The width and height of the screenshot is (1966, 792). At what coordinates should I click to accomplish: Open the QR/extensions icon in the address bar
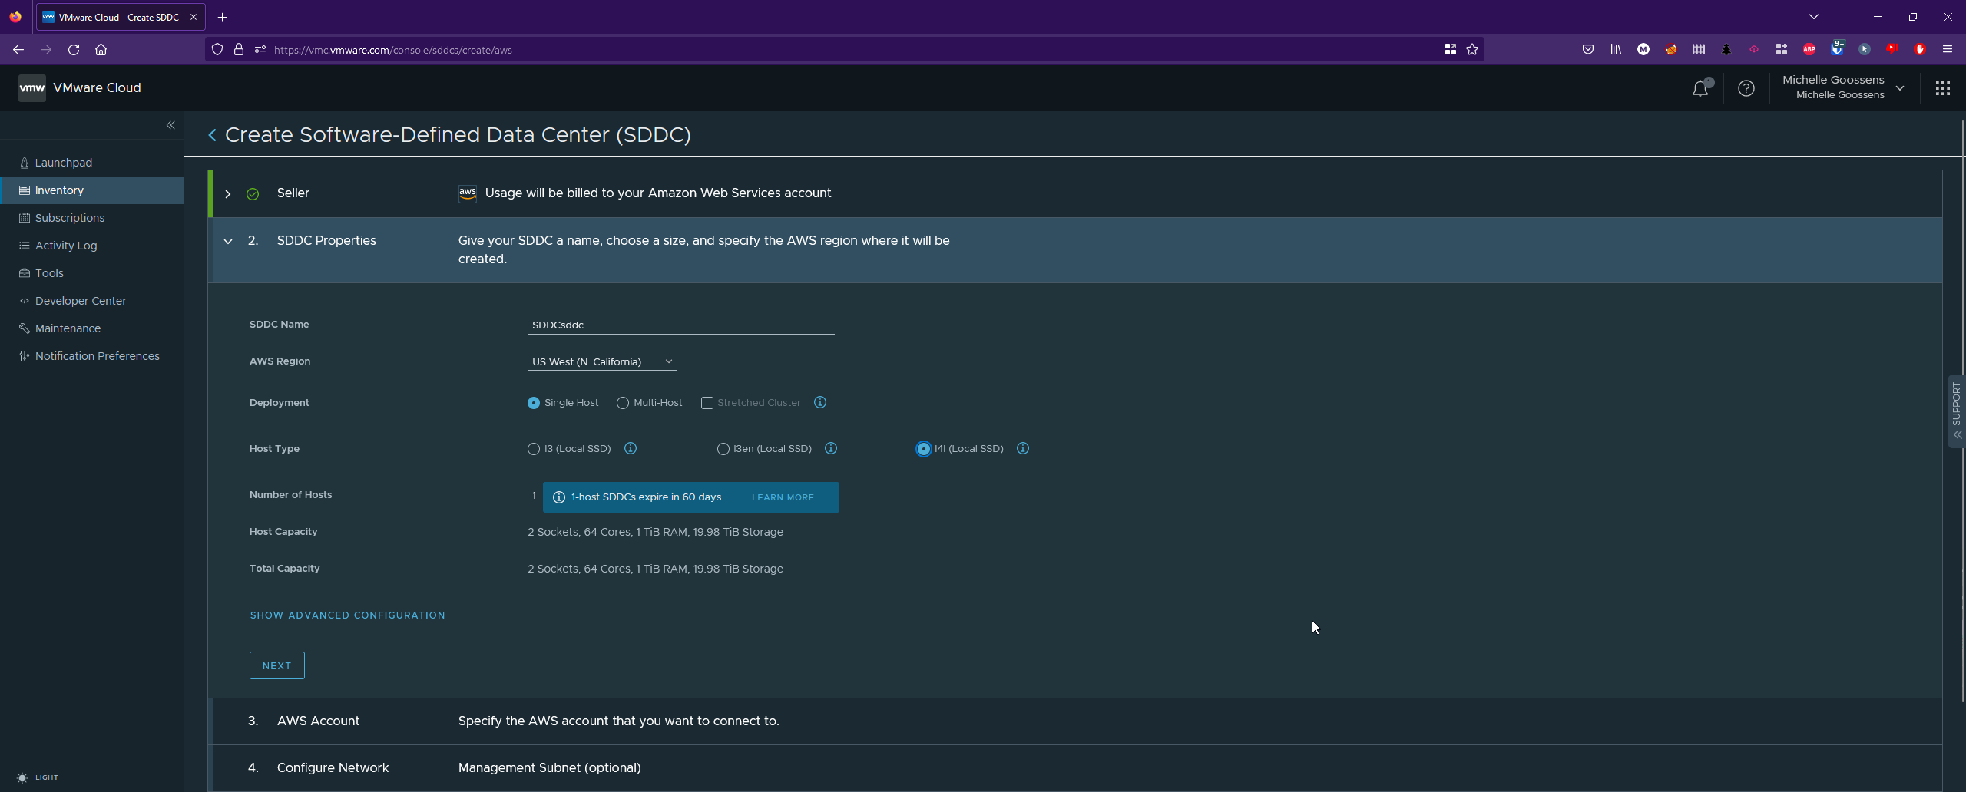(1451, 50)
